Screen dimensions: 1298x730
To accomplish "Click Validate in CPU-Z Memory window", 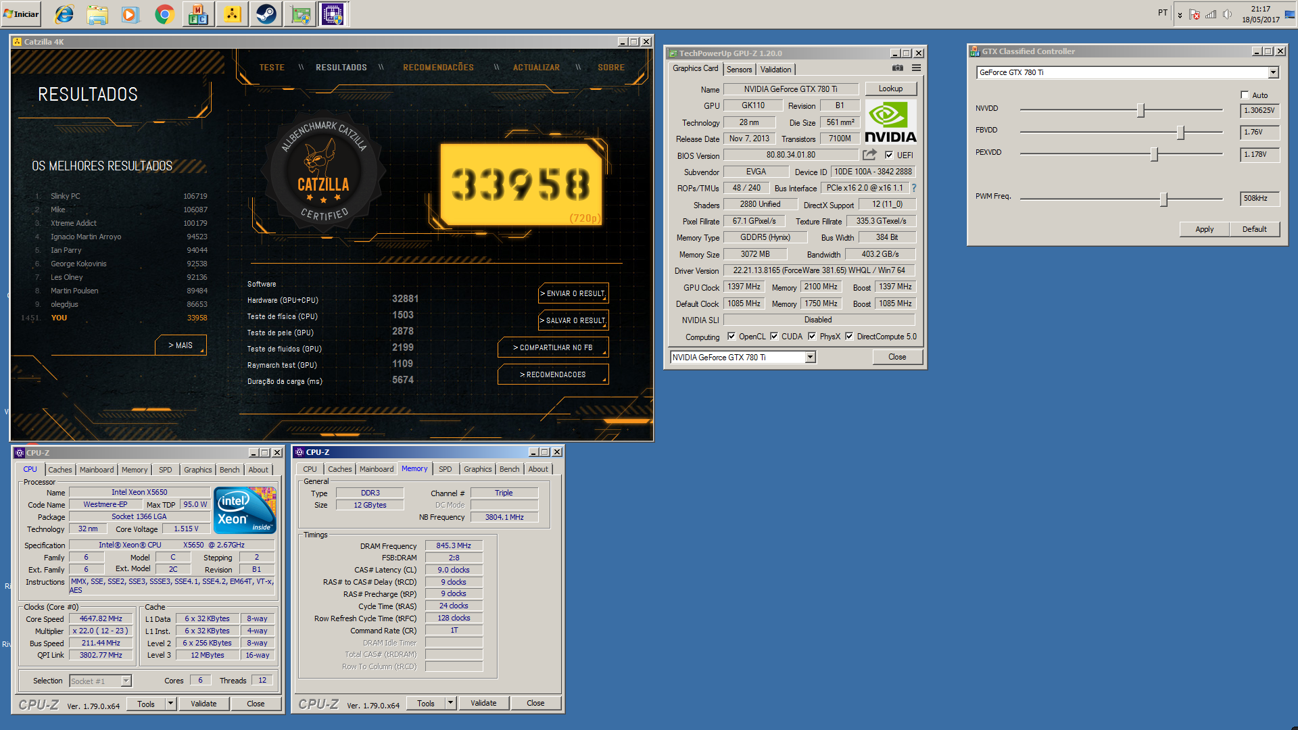I will tap(483, 703).
